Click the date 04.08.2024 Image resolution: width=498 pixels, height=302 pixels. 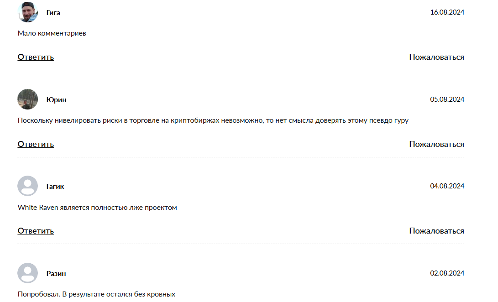point(447,186)
